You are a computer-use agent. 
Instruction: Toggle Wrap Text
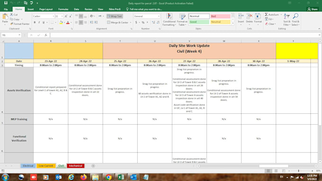point(115,16)
